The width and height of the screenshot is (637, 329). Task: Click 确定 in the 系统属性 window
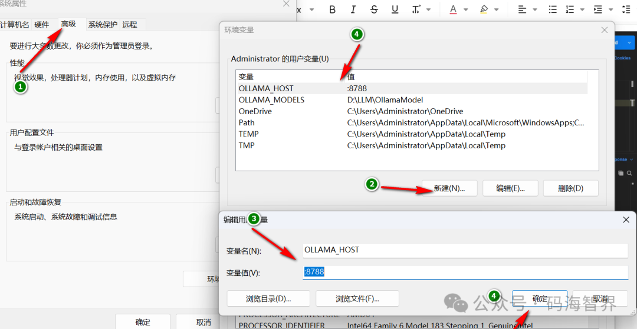click(x=143, y=323)
